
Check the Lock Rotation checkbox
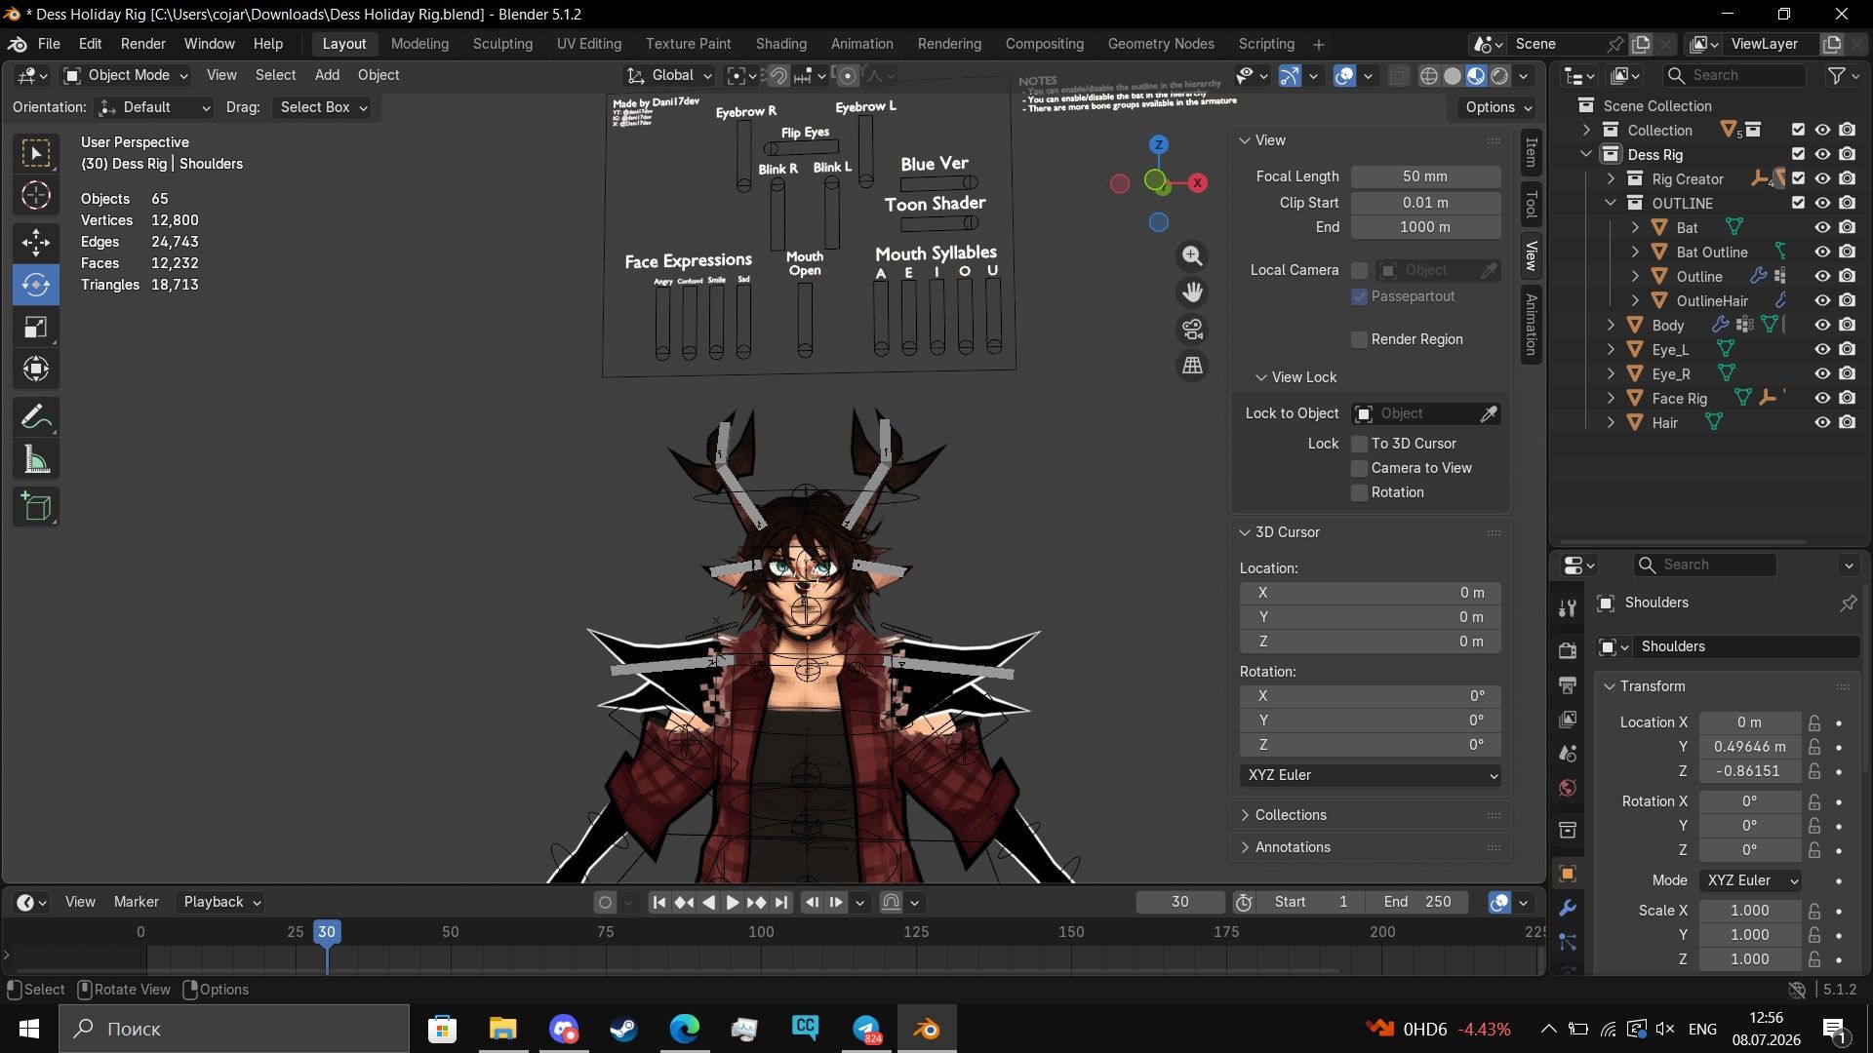tap(1359, 492)
